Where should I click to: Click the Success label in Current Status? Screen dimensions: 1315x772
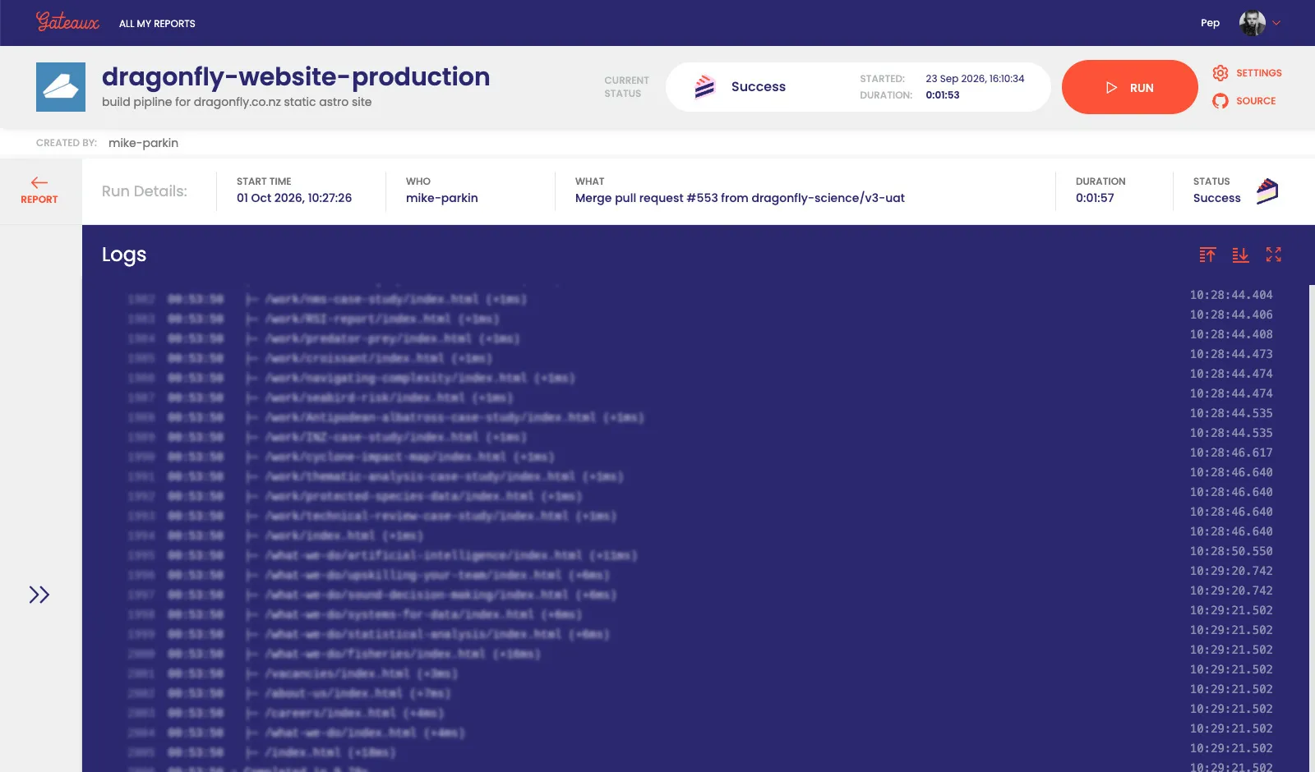coord(759,87)
